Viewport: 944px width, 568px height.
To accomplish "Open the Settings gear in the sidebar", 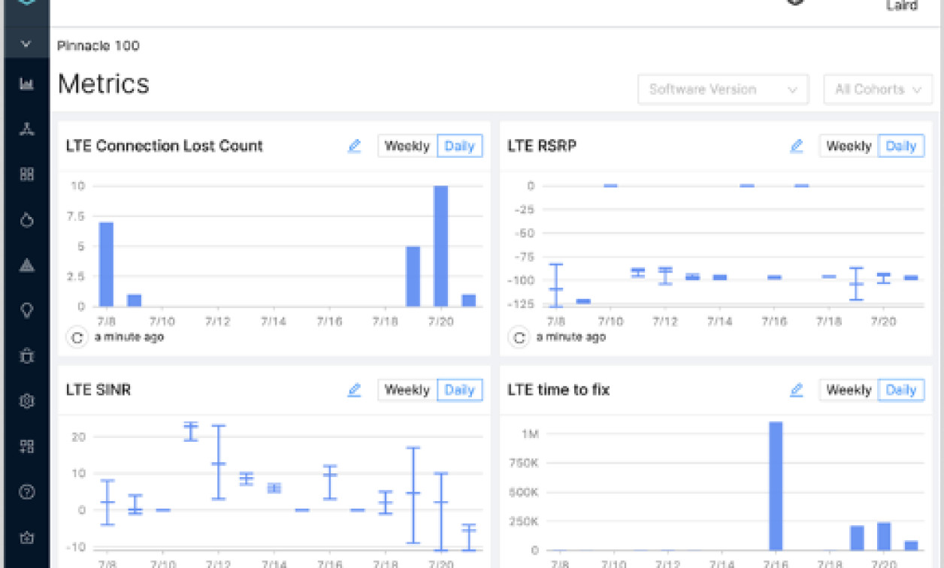I will [26, 401].
